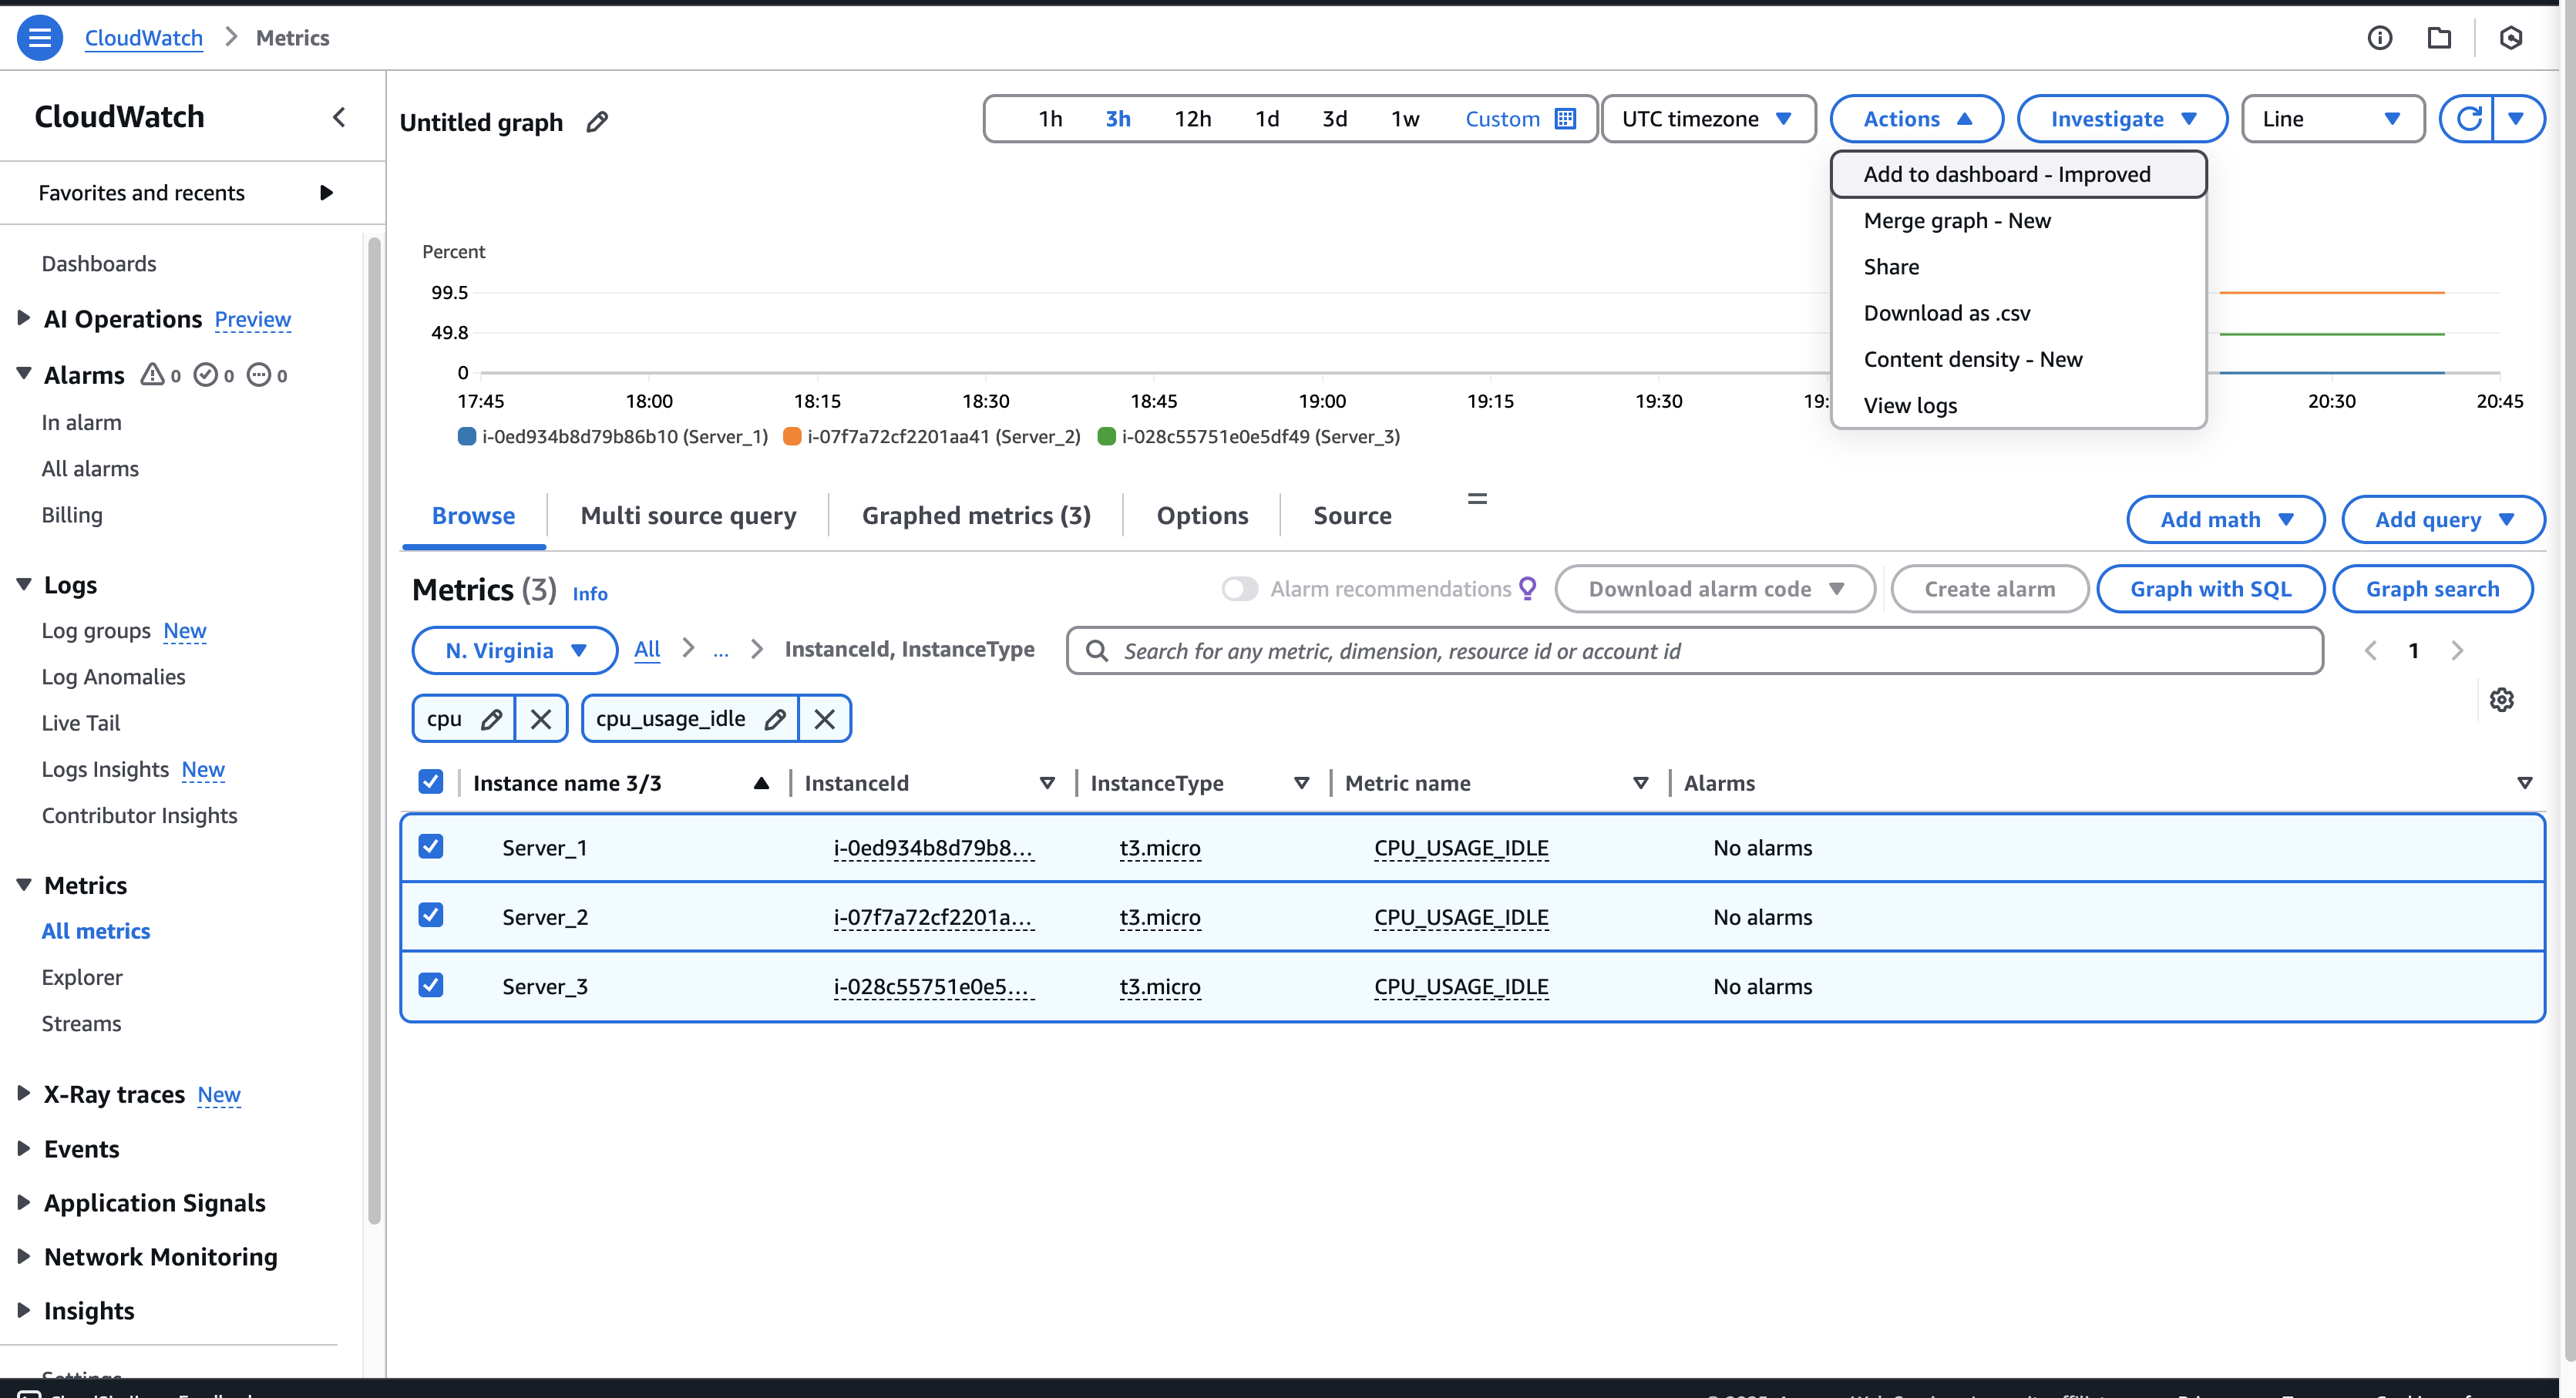
Task: Switch to Multi source query tab
Action: point(688,516)
